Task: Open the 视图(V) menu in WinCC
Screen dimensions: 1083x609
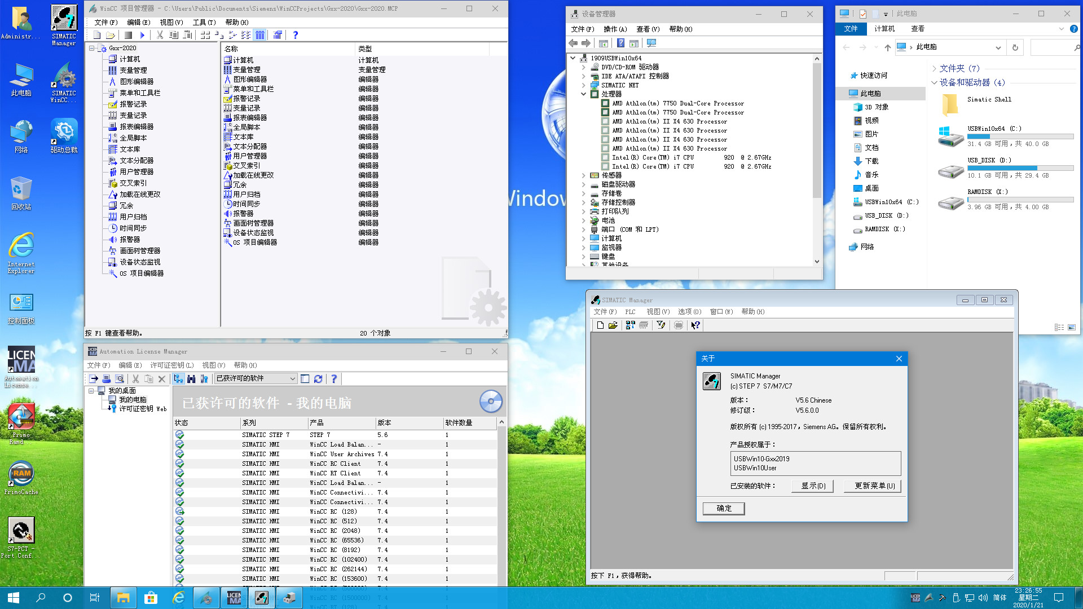Action: point(171,23)
